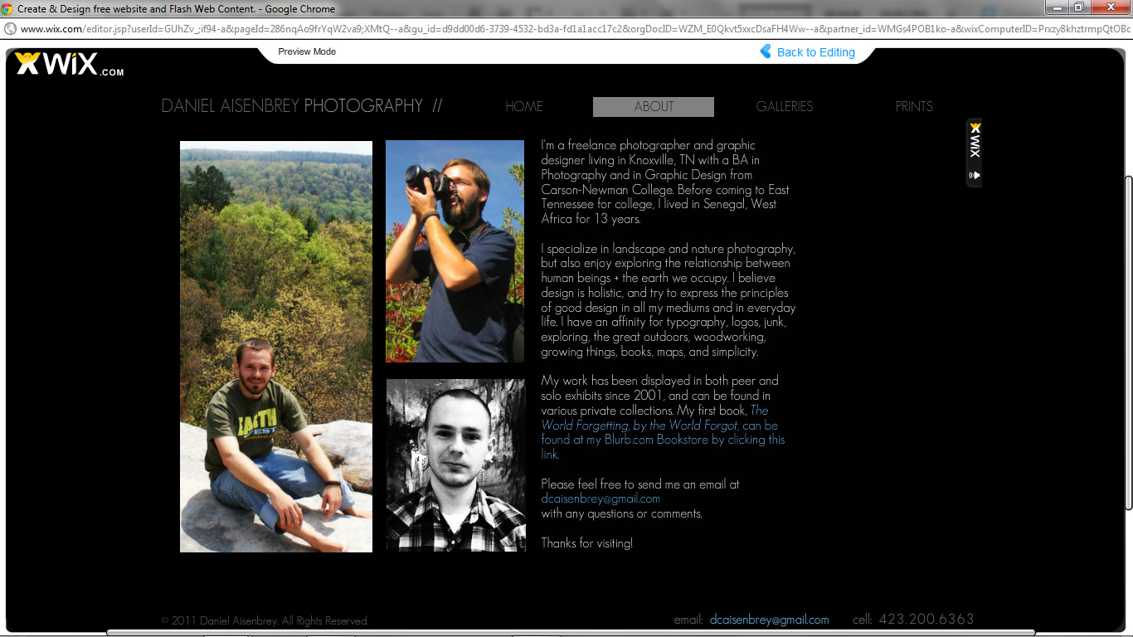The width and height of the screenshot is (1133, 637).
Task: Open the PRINTS menu item
Action: (914, 106)
